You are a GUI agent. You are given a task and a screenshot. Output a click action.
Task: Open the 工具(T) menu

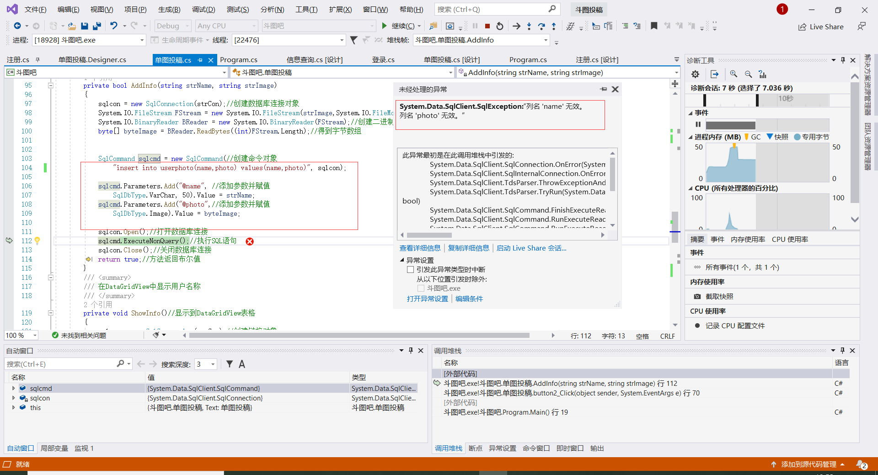point(306,10)
